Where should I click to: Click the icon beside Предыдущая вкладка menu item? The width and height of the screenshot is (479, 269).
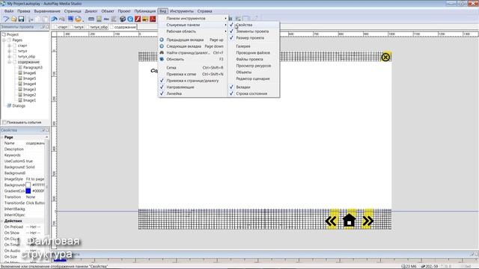(x=162, y=40)
